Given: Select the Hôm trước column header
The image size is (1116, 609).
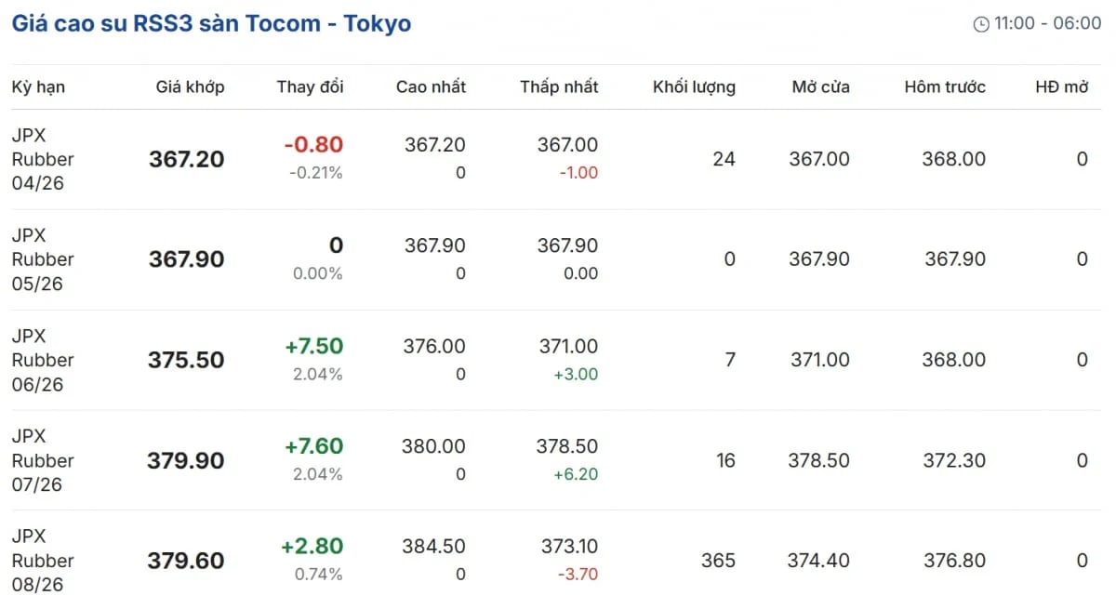Looking at the screenshot, I should coord(944,87).
